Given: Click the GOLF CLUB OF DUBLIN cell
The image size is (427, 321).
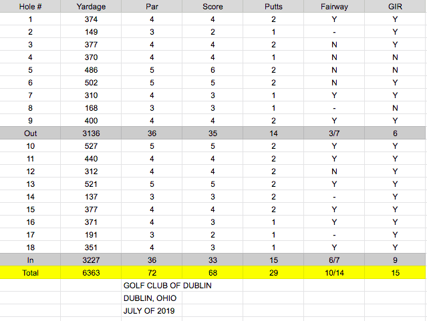Looking at the screenshot, I should [x=164, y=285].
